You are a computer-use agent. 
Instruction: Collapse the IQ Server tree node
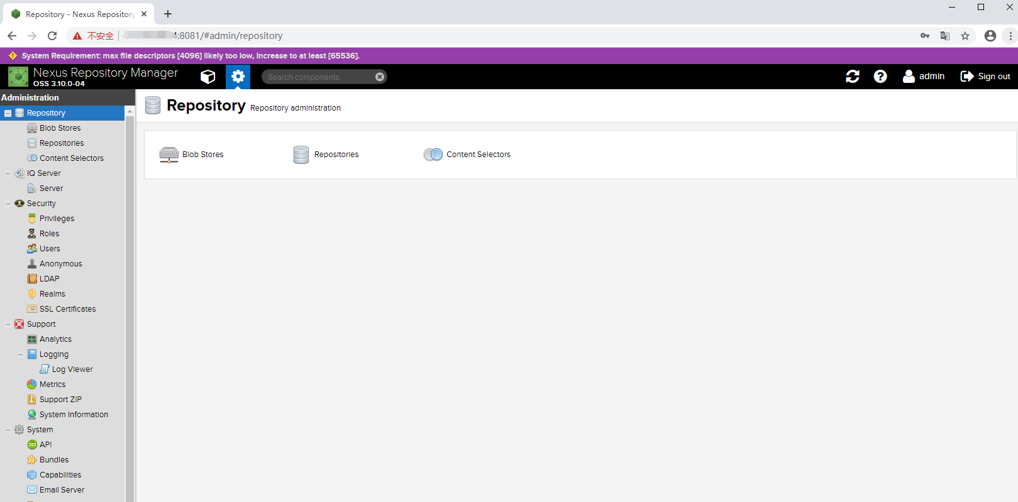[x=8, y=173]
